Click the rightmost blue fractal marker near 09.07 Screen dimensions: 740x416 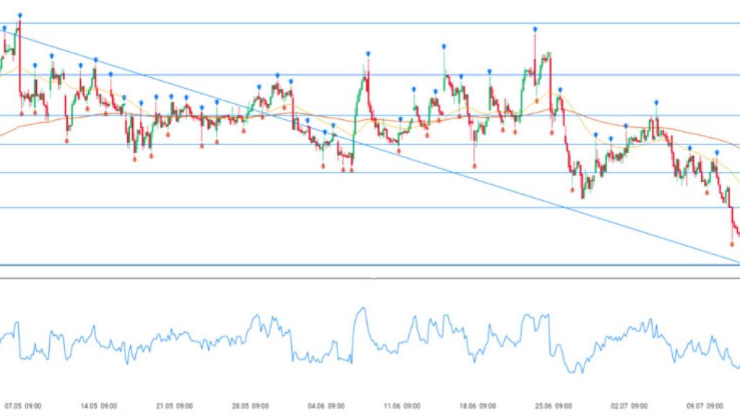[717, 152]
